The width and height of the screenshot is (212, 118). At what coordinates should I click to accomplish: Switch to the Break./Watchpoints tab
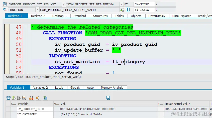[x=203, y=16]
